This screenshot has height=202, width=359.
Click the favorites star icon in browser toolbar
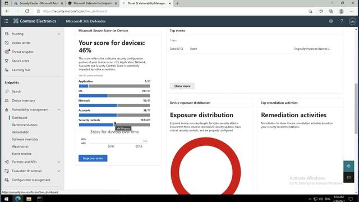coord(321,11)
